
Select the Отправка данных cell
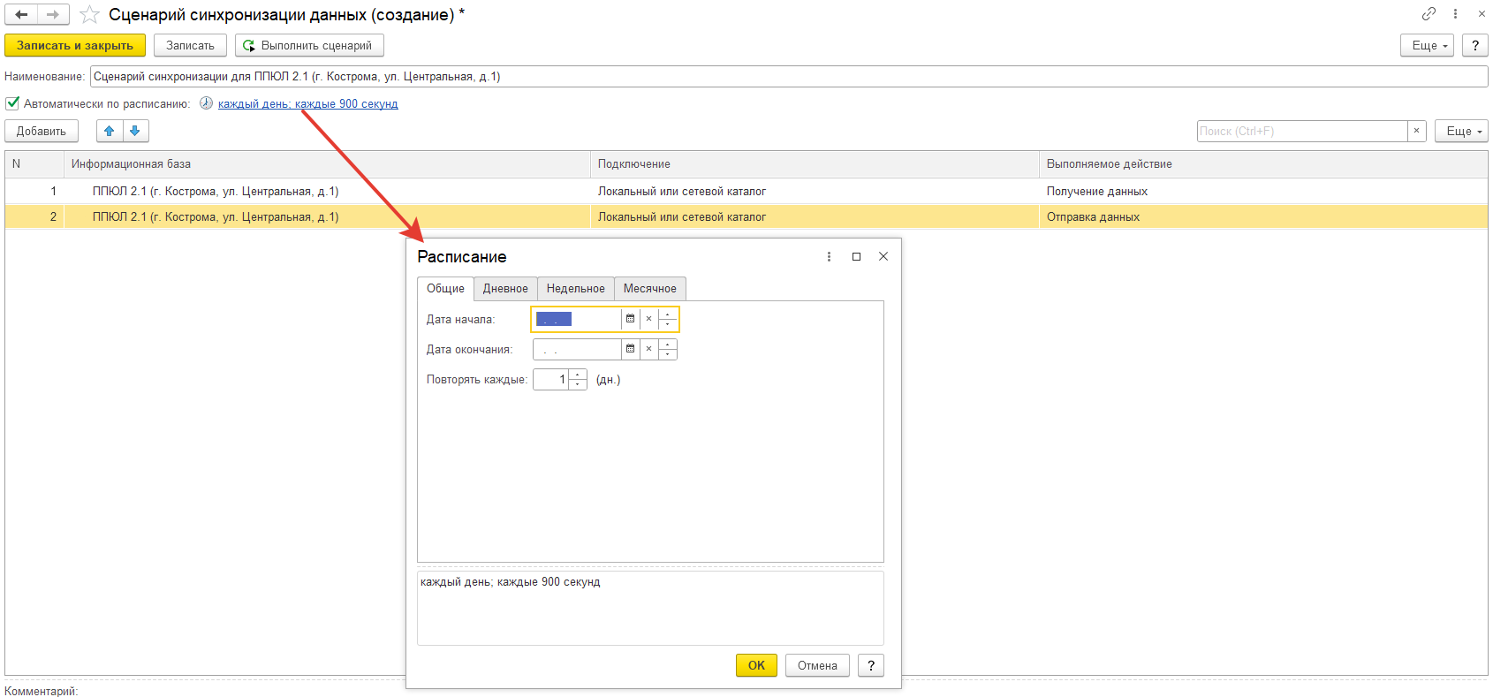point(1263,216)
